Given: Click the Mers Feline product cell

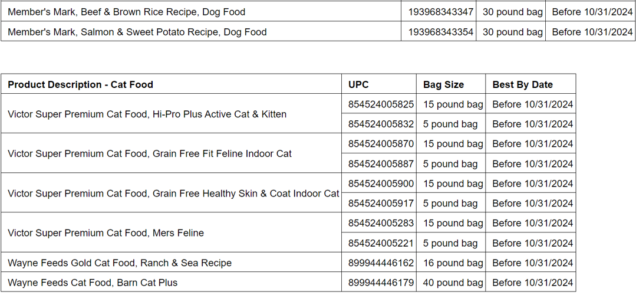Looking at the screenshot, I should click(106, 233).
